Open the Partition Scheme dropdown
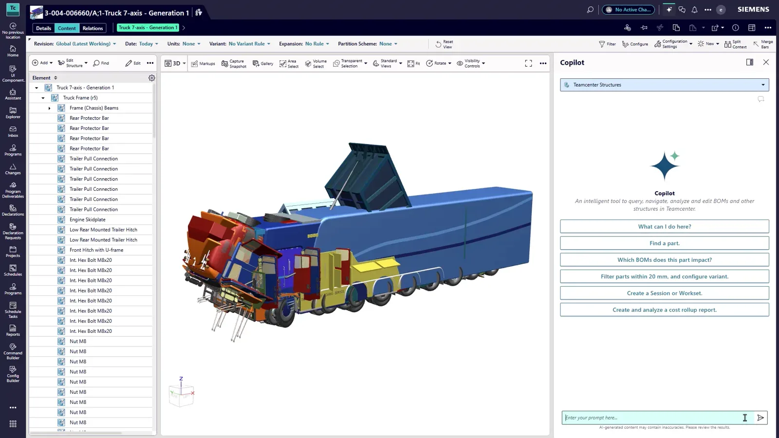The width and height of the screenshot is (779, 438). 389,44
